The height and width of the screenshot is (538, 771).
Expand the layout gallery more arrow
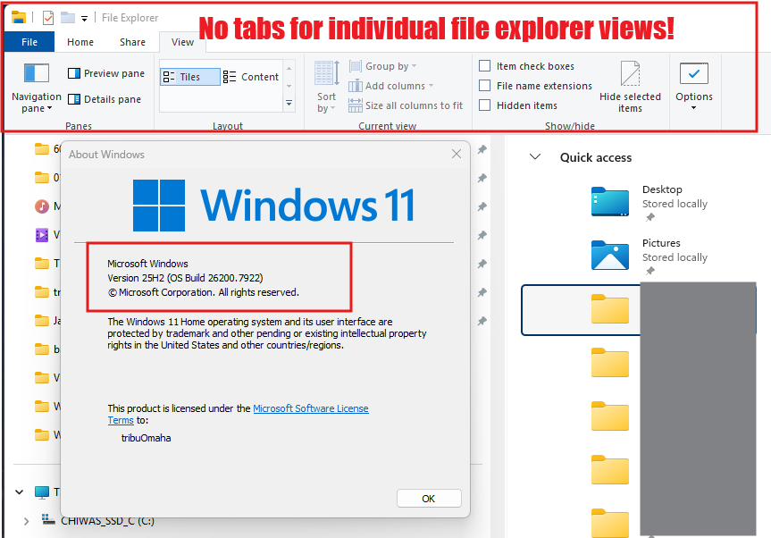pyautogui.click(x=289, y=104)
